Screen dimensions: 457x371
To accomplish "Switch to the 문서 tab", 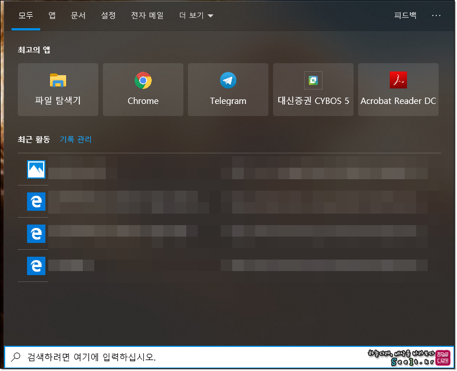I will [78, 16].
